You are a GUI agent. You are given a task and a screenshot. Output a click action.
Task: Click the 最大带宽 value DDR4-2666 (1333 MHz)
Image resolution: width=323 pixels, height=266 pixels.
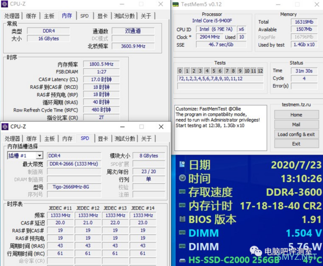(74, 164)
